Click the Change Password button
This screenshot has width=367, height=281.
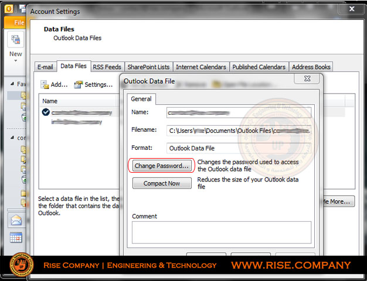click(x=162, y=166)
